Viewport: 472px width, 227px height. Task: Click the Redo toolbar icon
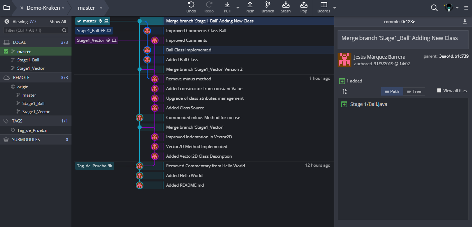pyautogui.click(x=209, y=5)
